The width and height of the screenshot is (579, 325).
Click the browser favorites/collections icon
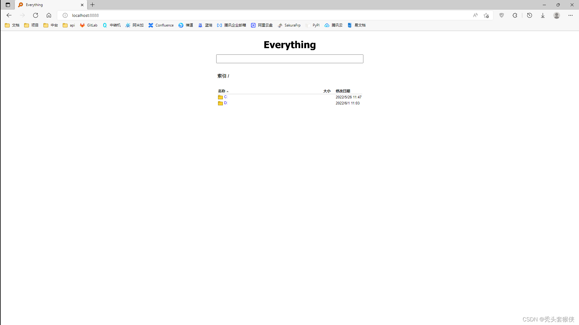486,15
